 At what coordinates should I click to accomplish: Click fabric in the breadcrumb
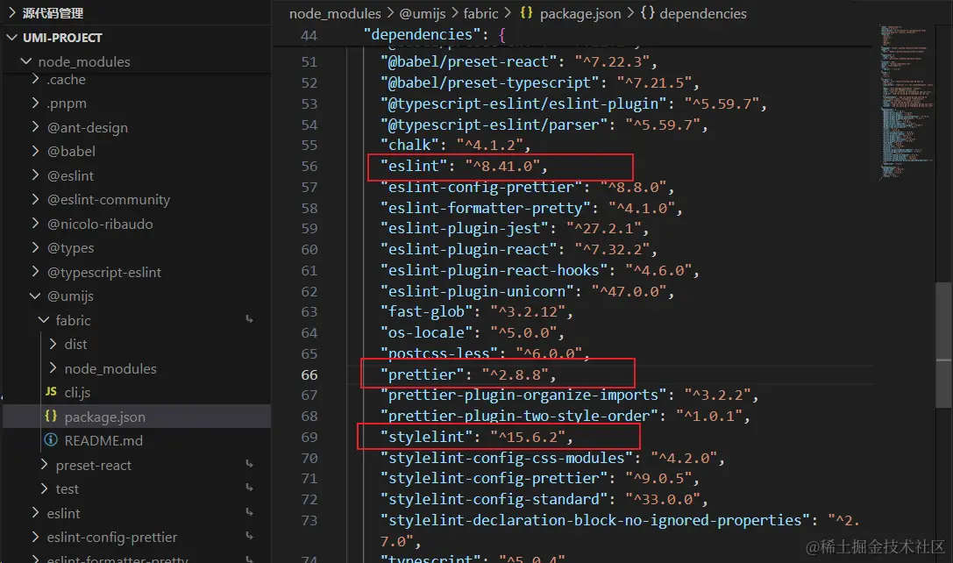click(480, 13)
